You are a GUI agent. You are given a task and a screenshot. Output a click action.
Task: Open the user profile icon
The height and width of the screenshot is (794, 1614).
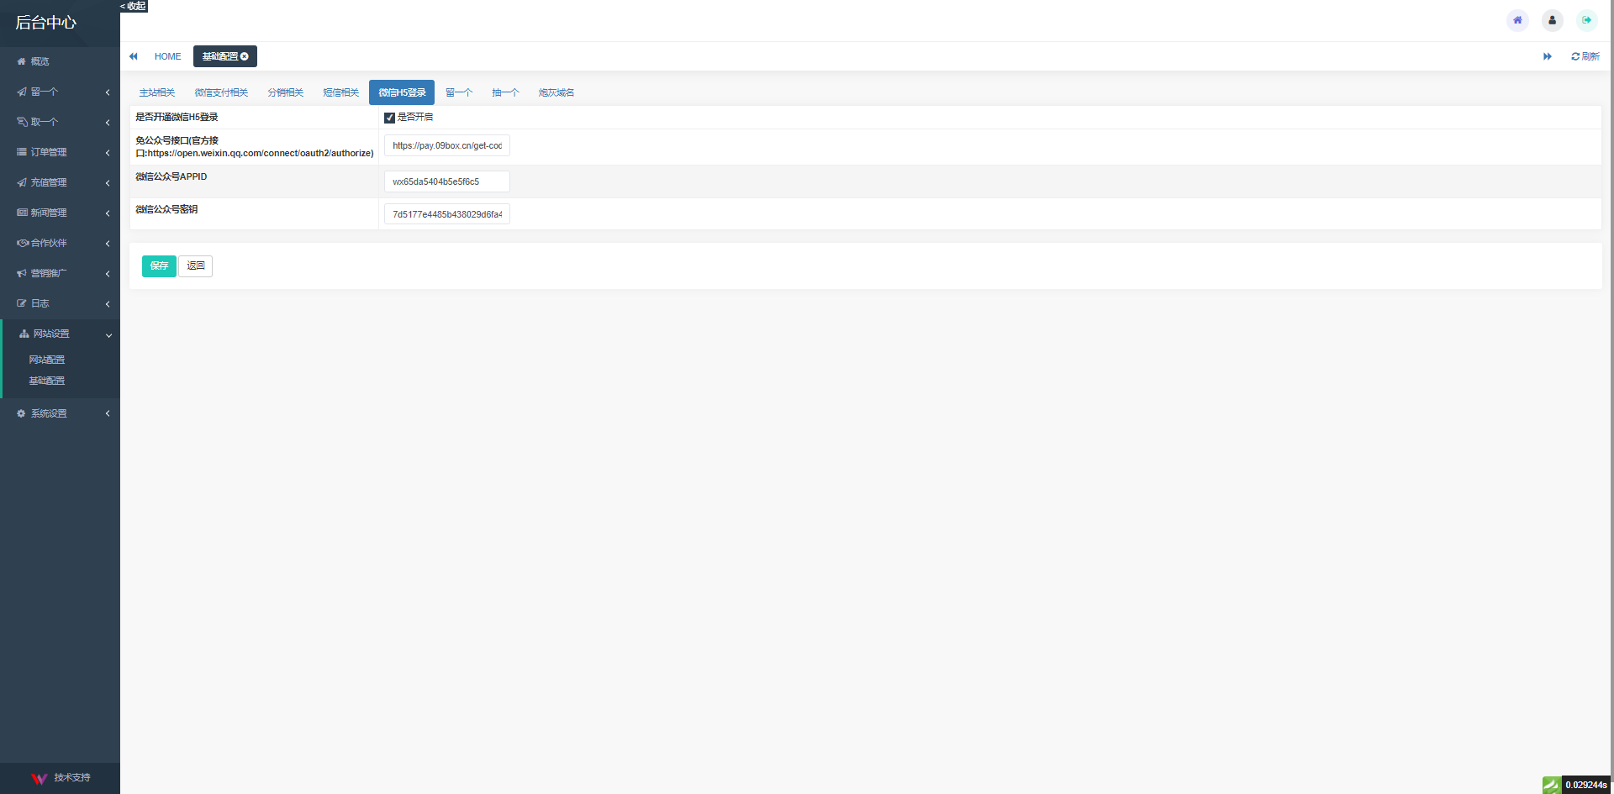pyautogui.click(x=1552, y=20)
